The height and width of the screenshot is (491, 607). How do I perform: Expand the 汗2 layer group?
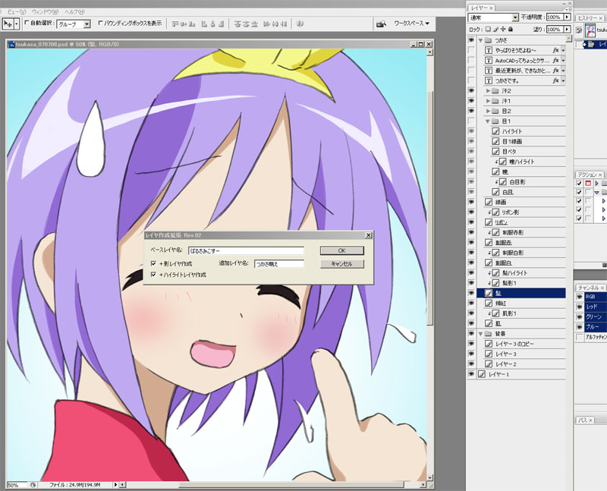488,90
